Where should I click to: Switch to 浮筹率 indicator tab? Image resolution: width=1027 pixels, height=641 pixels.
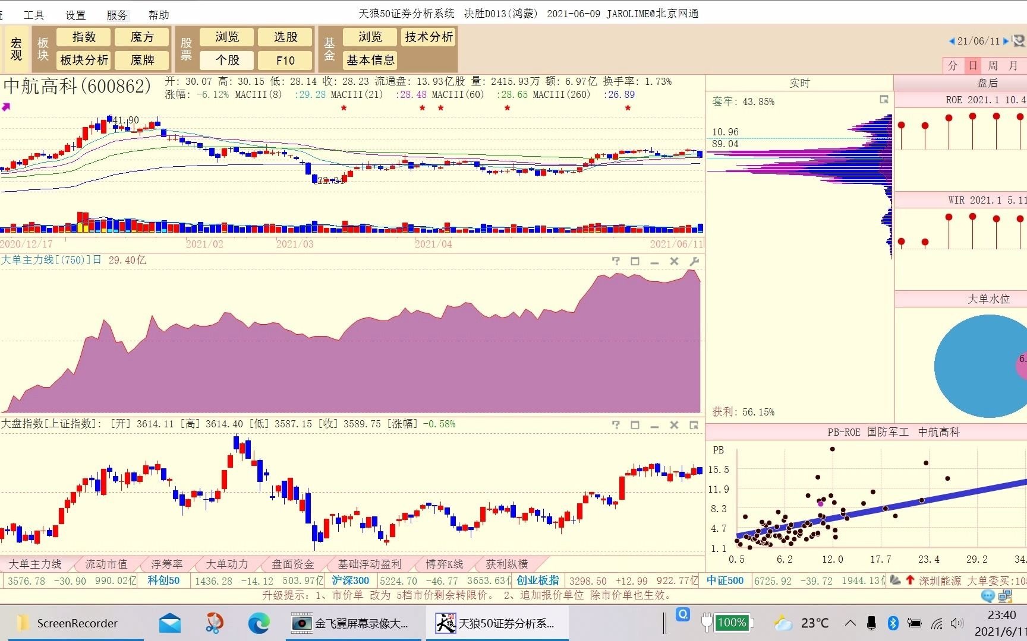click(167, 564)
